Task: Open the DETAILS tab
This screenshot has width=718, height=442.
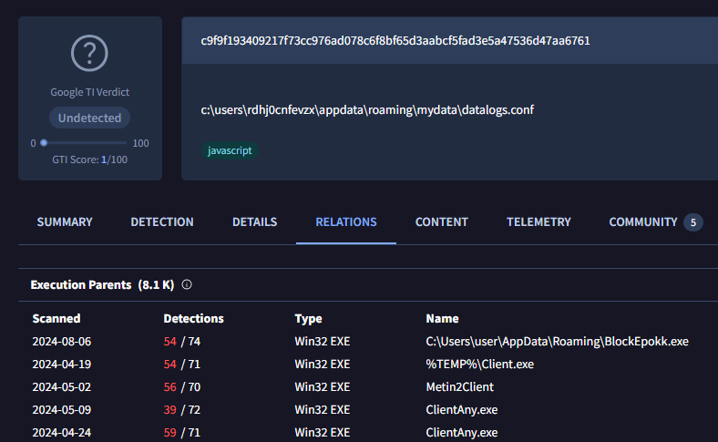Action: tap(254, 222)
